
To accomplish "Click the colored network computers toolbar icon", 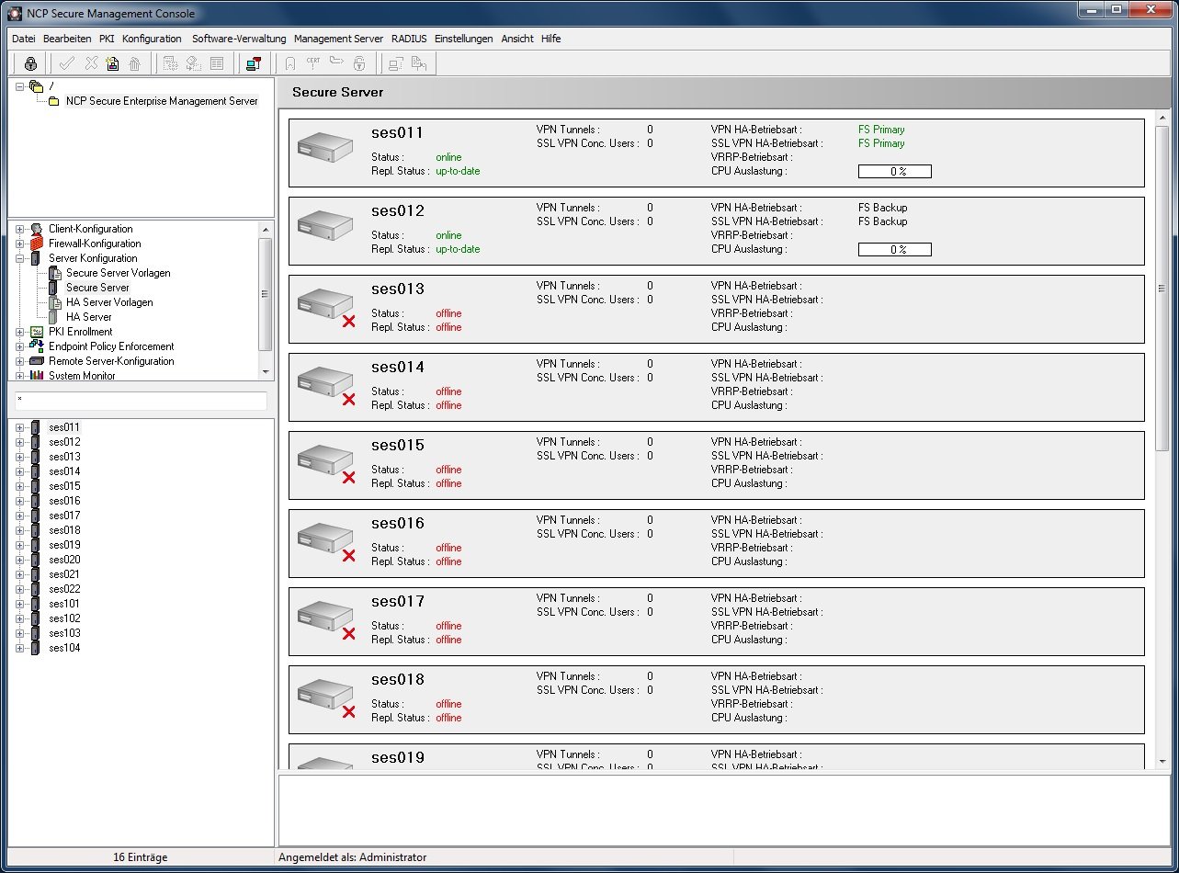I will click(x=253, y=63).
